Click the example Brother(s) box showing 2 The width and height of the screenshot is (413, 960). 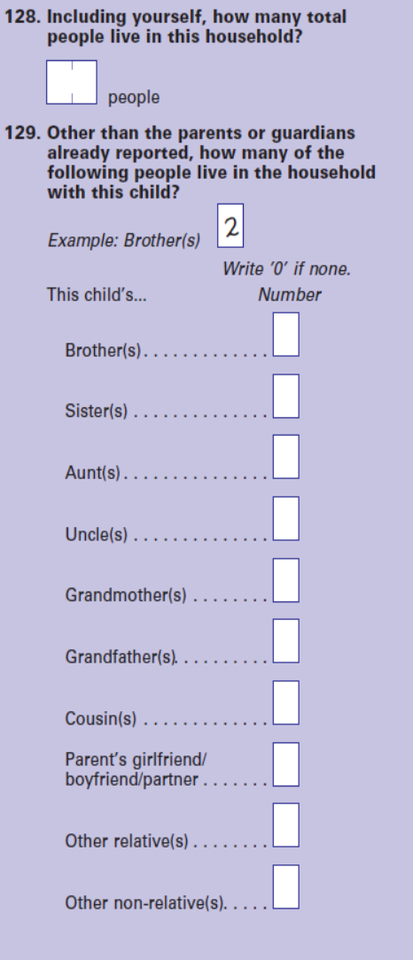(230, 226)
